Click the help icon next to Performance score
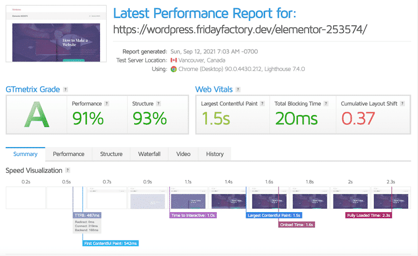Screen dimensions: 418x256 click(x=107, y=104)
